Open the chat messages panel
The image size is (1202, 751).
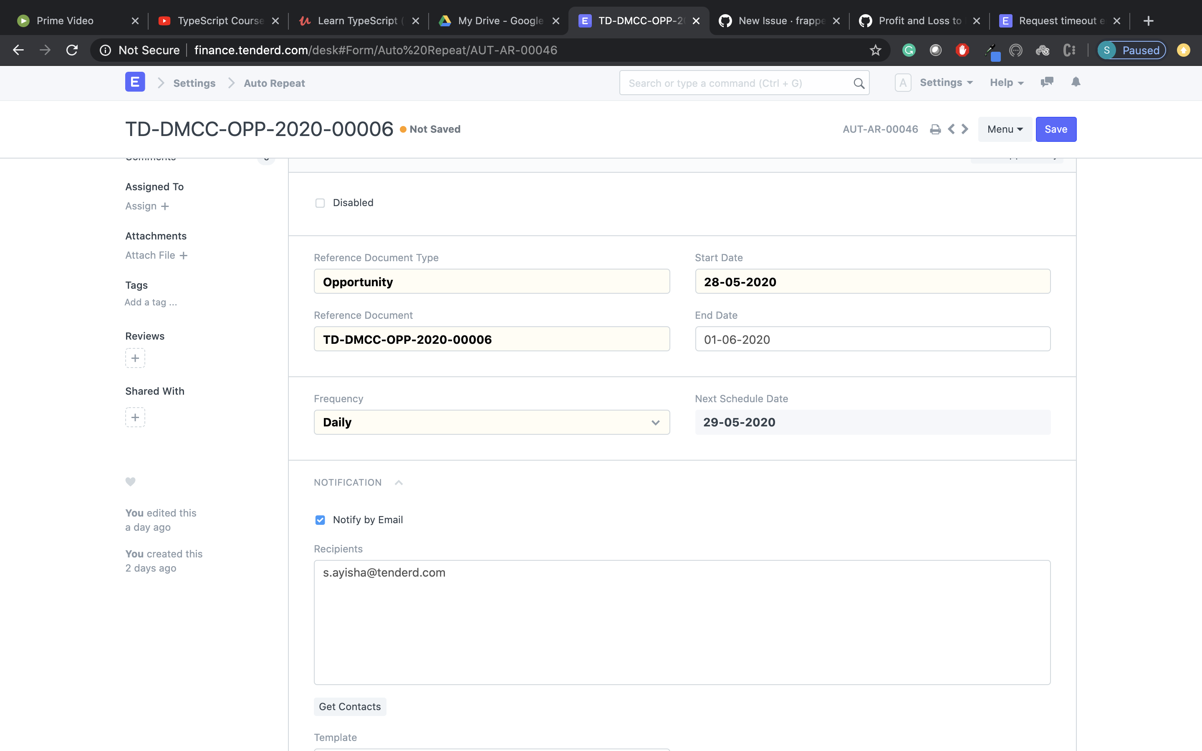click(1048, 83)
